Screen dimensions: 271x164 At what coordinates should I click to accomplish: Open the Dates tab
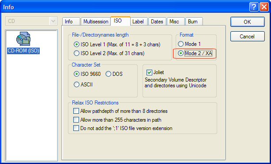pyautogui.click(x=157, y=22)
